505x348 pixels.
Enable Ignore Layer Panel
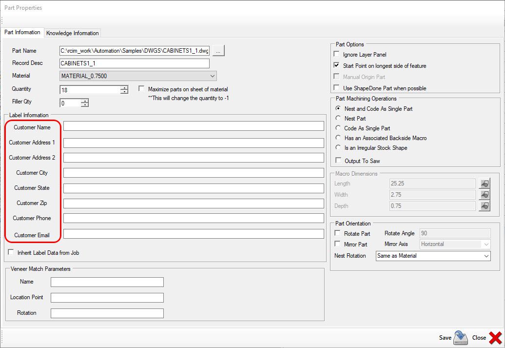tap(335, 55)
